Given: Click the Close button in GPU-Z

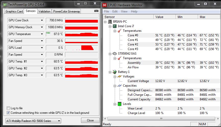Looking at the screenshot, I should click(x=90, y=120).
